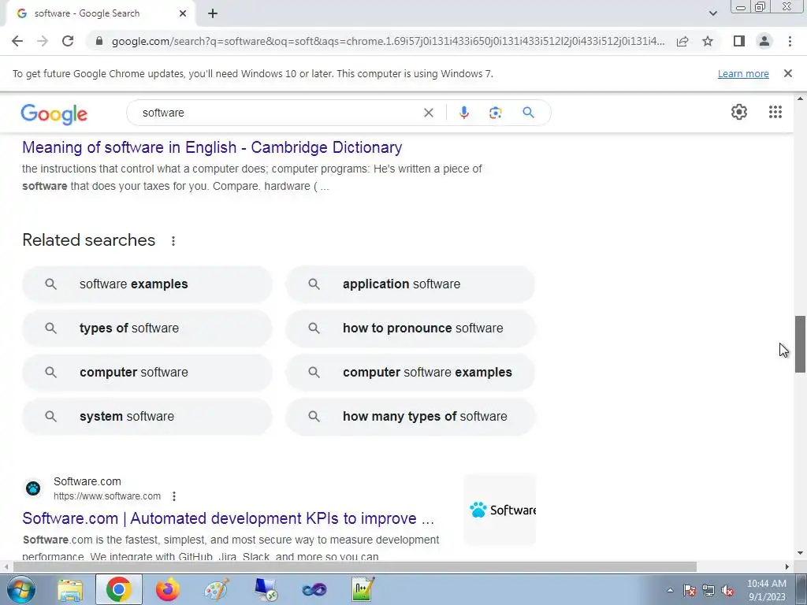Open the Paint palette taskbar icon
This screenshot has height=605, width=807.
(217, 589)
